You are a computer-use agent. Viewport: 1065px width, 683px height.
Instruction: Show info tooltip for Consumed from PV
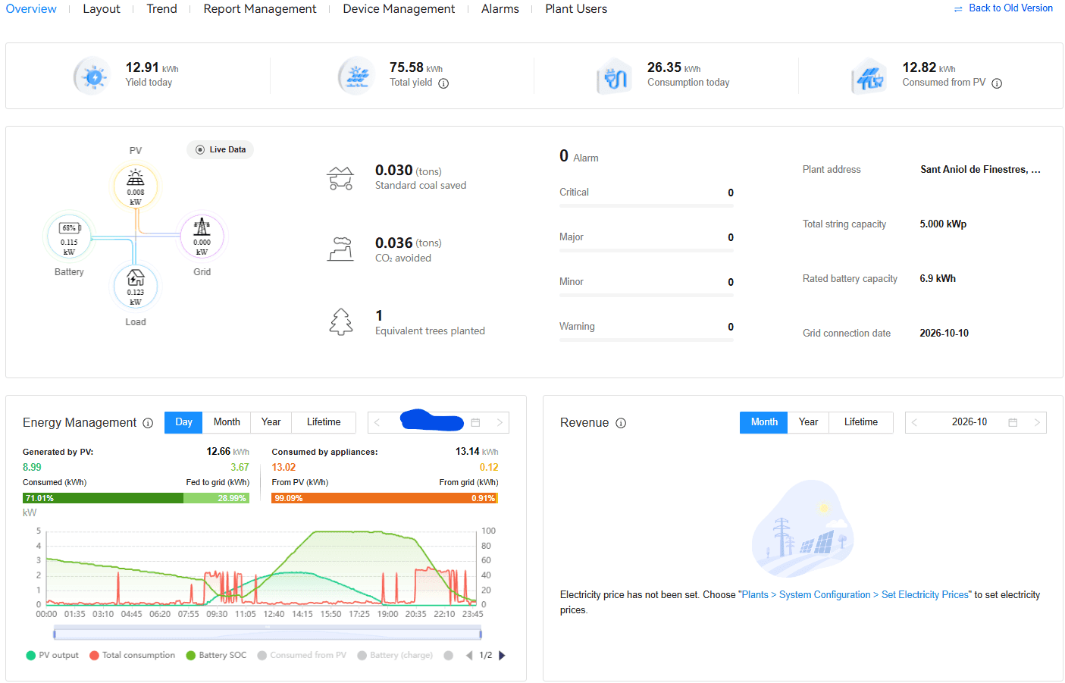click(x=997, y=83)
